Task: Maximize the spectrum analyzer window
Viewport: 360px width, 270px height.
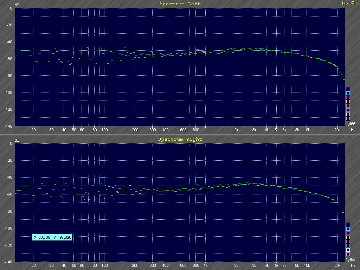Action: point(352,3)
